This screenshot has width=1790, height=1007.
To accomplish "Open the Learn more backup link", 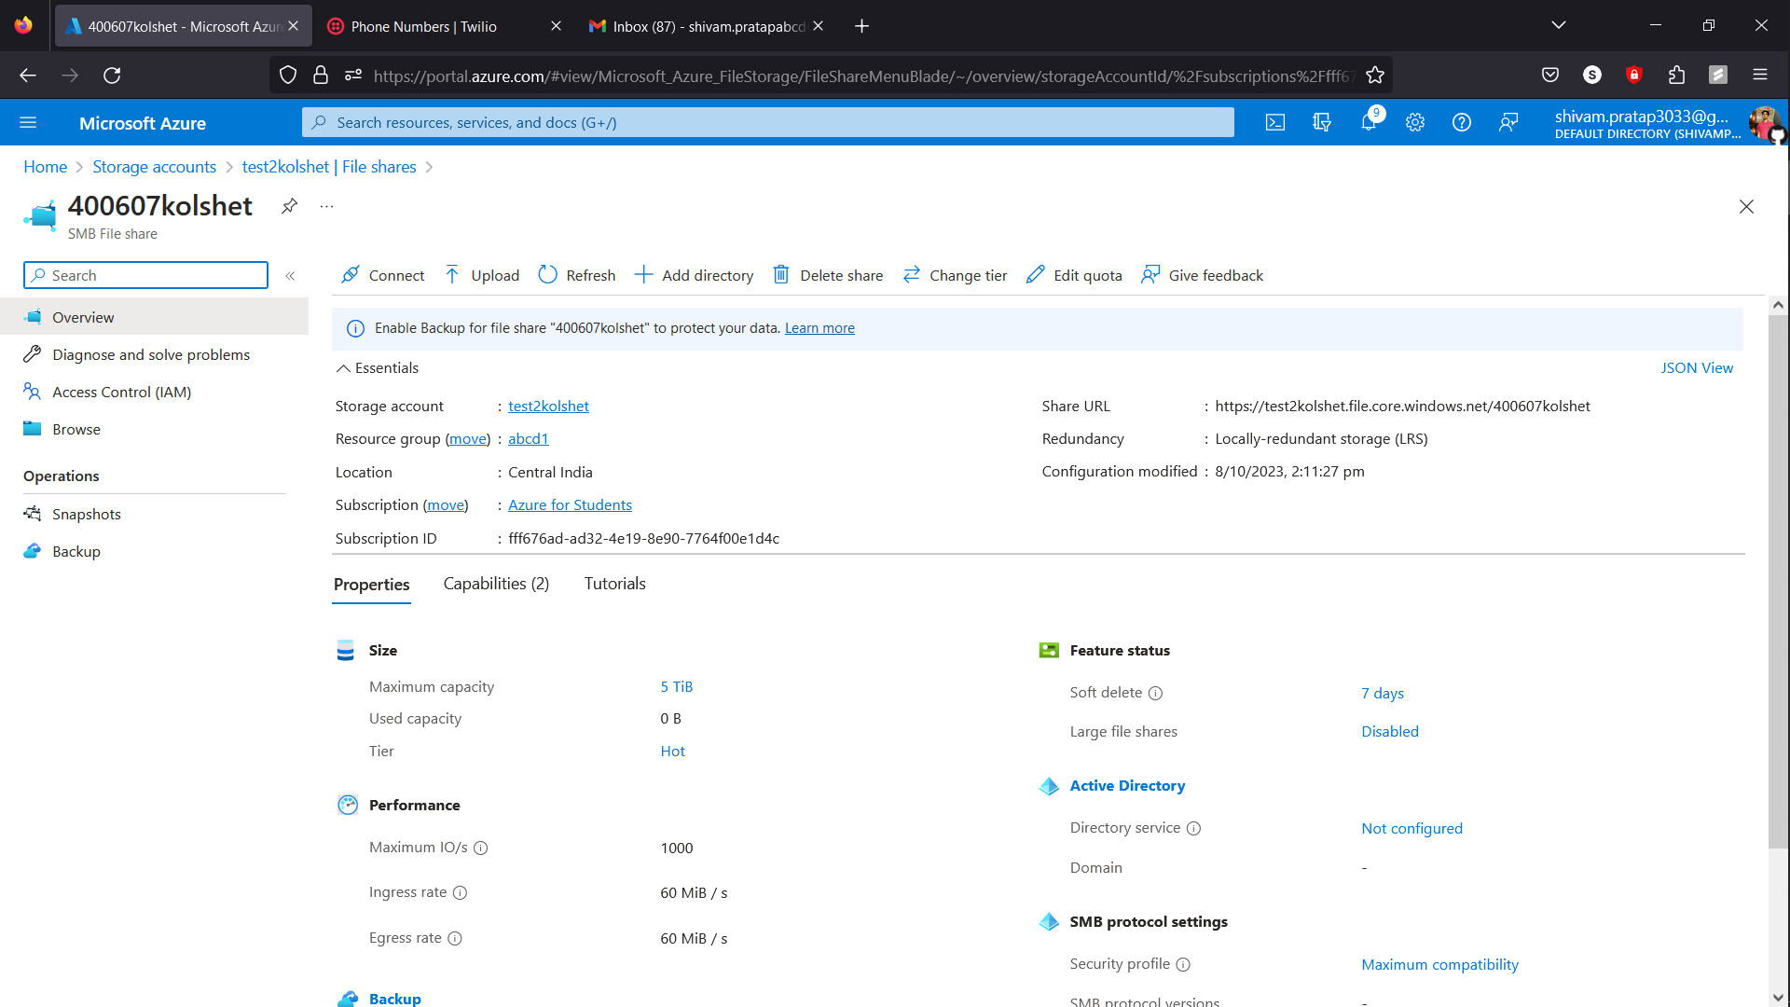I will pos(819,327).
